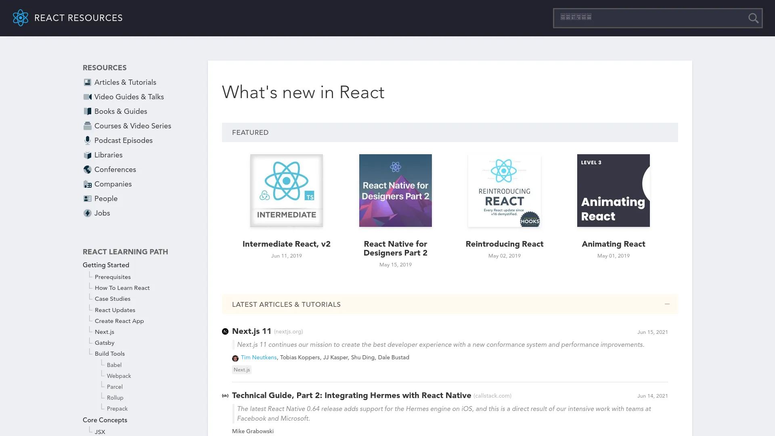Open the Jobs listing
The image size is (775, 436).
102,213
